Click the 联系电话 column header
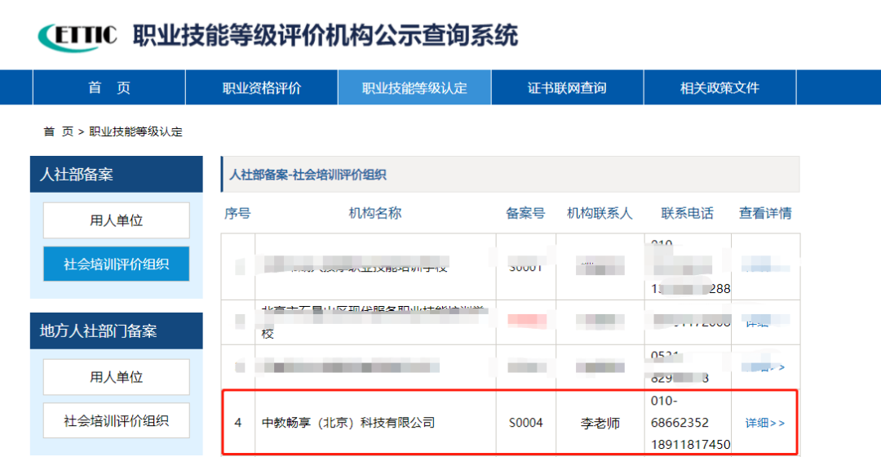This screenshot has width=881, height=457. click(687, 213)
